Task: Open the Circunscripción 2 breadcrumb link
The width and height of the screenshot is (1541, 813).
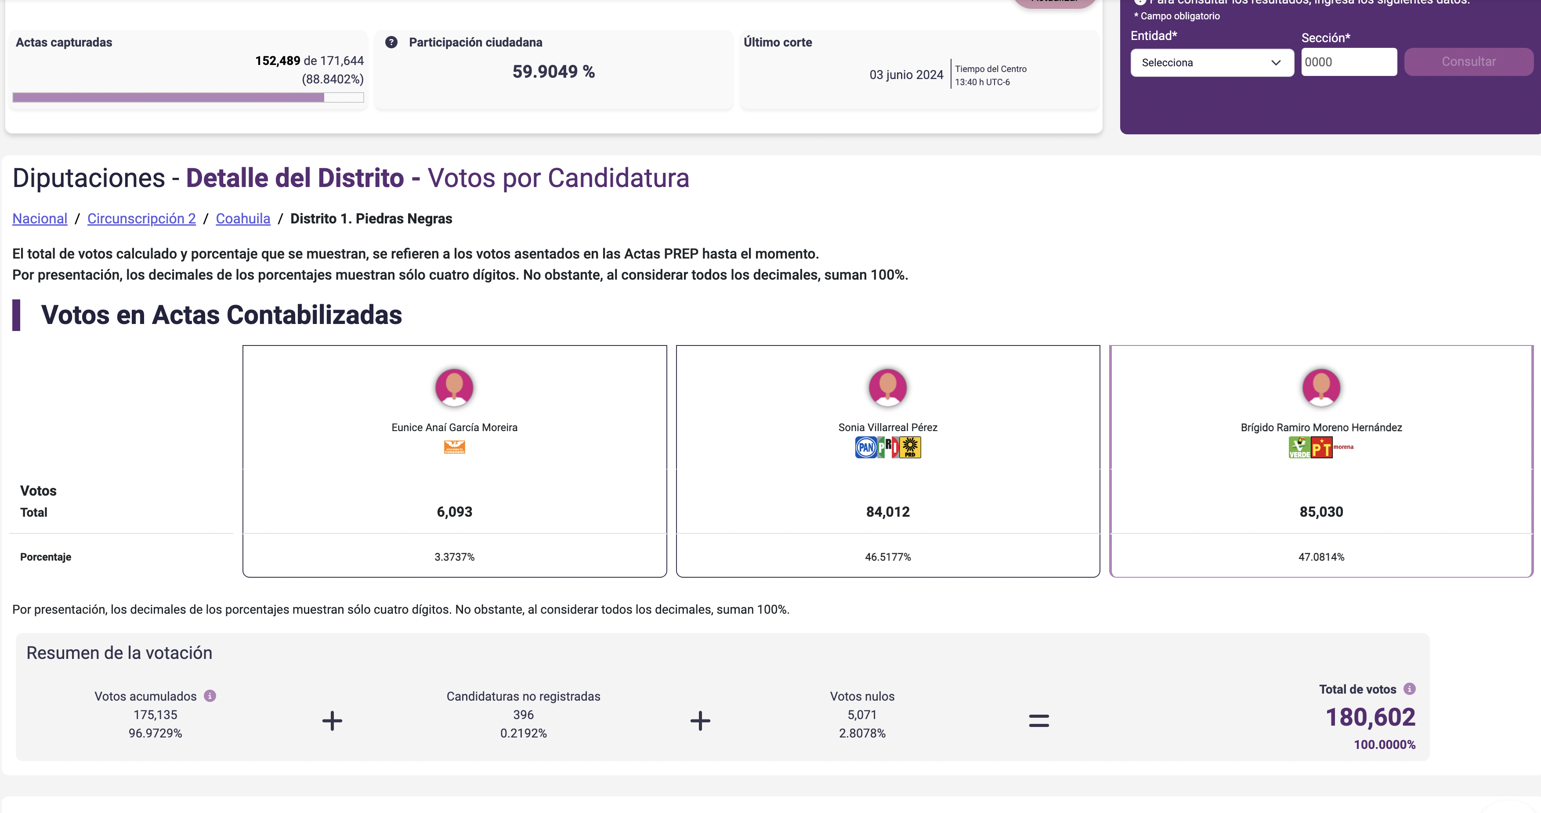Action: [141, 219]
